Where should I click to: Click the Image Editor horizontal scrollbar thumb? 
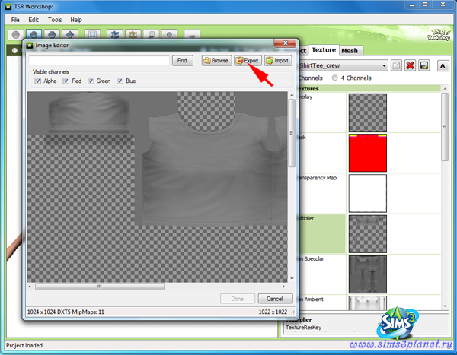coord(100,287)
